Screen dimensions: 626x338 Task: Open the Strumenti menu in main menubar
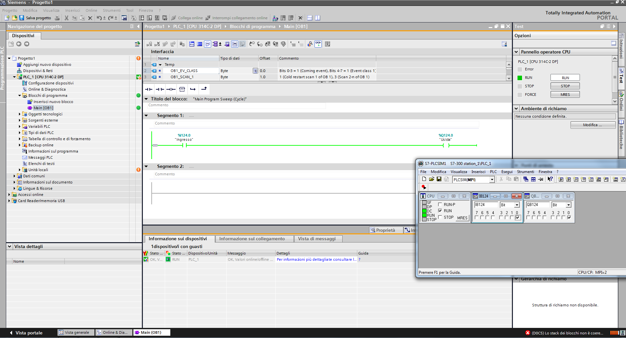pos(111,10)
